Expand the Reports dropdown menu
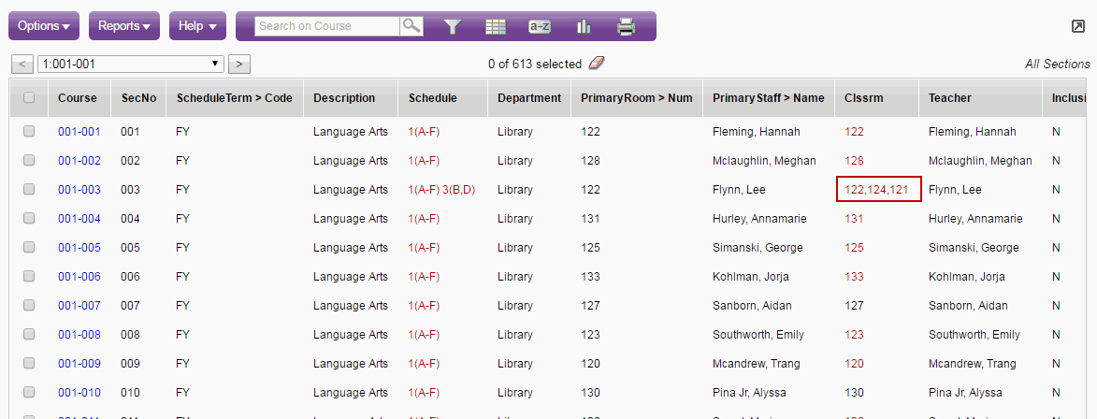 (x=124, y=26)
